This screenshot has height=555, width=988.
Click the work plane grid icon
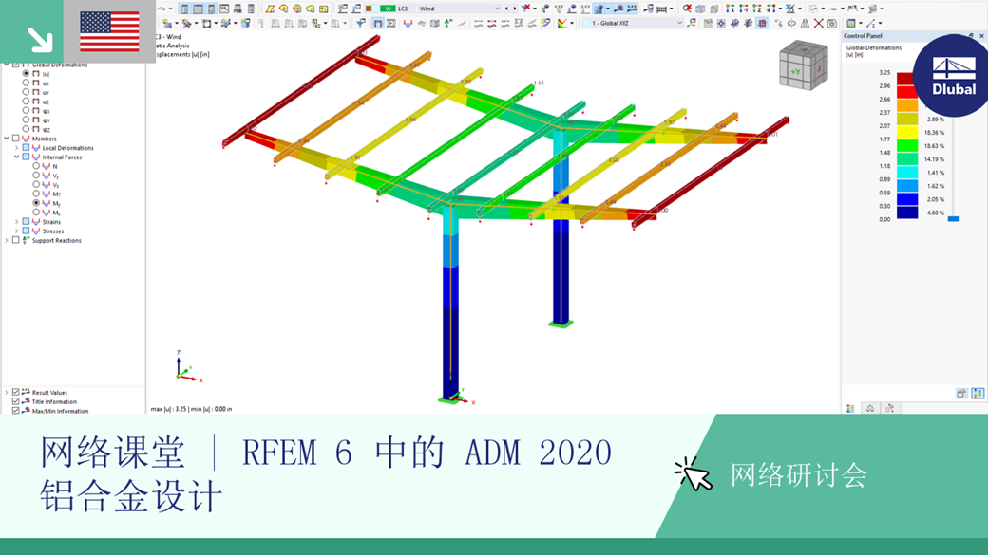[x=708, y=24]
